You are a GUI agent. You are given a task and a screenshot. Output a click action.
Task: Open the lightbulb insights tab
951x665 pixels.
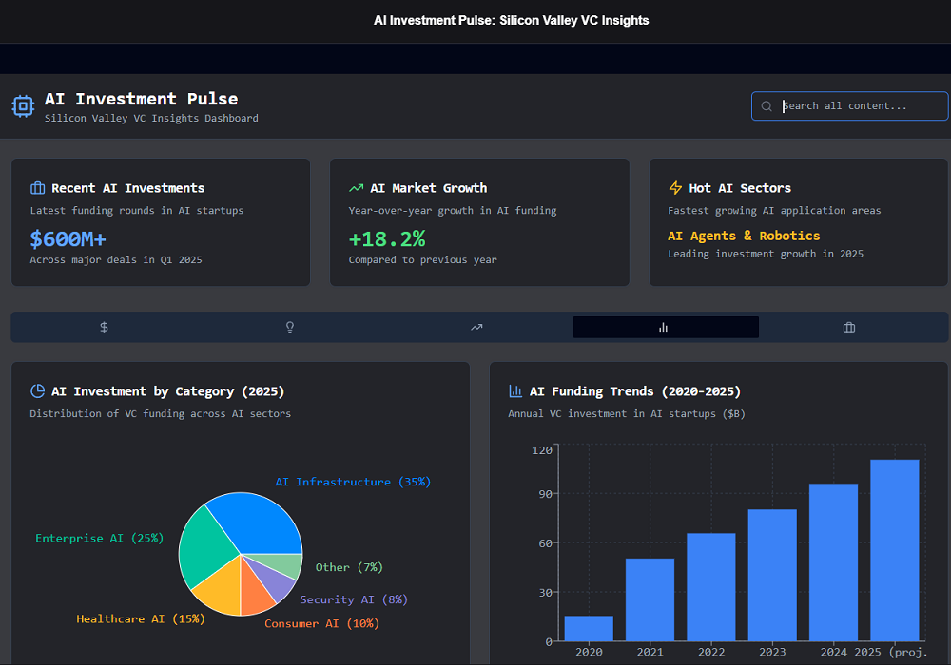pos(290,328)
